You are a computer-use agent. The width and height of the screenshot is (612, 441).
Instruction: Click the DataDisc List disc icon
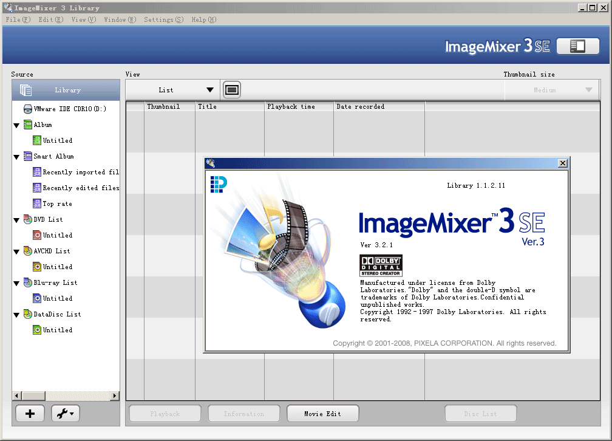(x=28, y=314)
